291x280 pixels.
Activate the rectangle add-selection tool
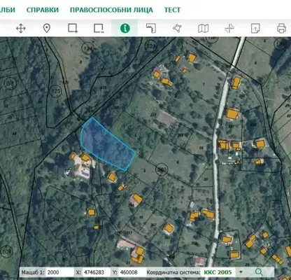73,29
